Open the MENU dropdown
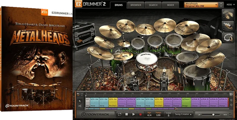 point(230,5)
